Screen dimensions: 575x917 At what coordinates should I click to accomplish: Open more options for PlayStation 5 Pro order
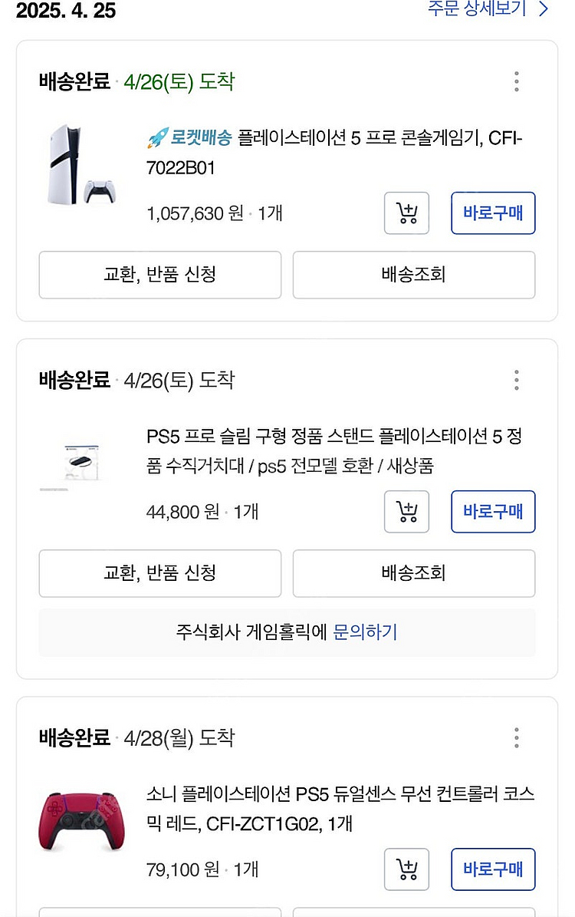point(517,81)
